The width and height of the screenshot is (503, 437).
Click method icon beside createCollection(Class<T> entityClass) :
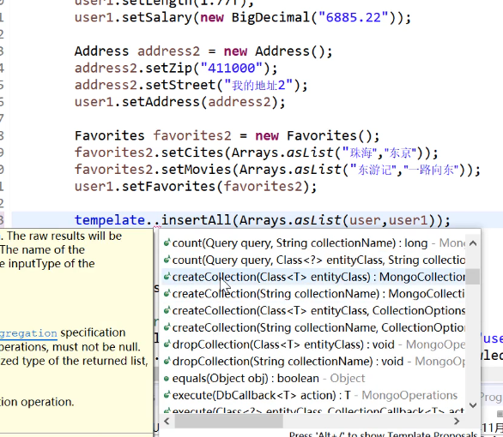click(167, 277)
